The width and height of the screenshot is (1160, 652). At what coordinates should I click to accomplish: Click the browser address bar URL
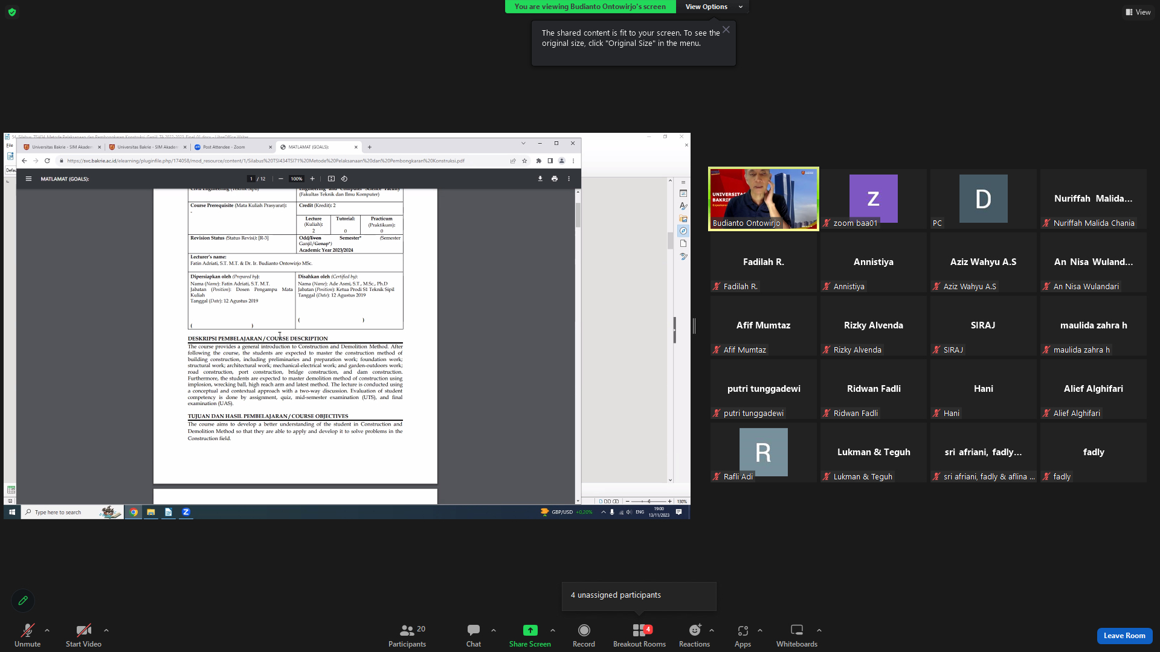tap(266, 161)
